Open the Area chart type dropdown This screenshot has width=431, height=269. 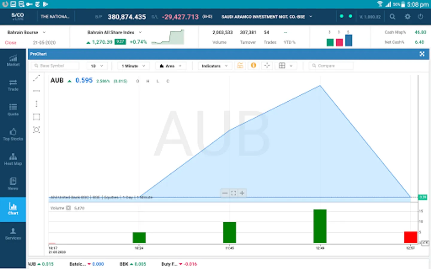click(170, 66)
